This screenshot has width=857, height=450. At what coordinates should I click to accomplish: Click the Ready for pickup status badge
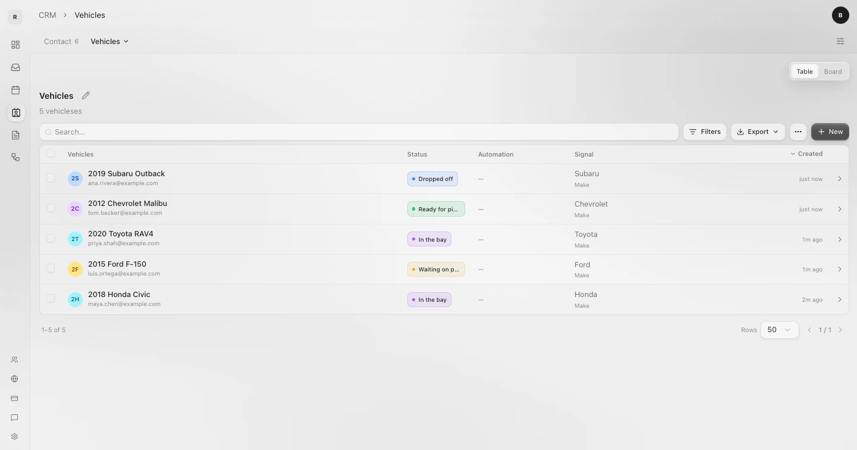click(436, 209)
